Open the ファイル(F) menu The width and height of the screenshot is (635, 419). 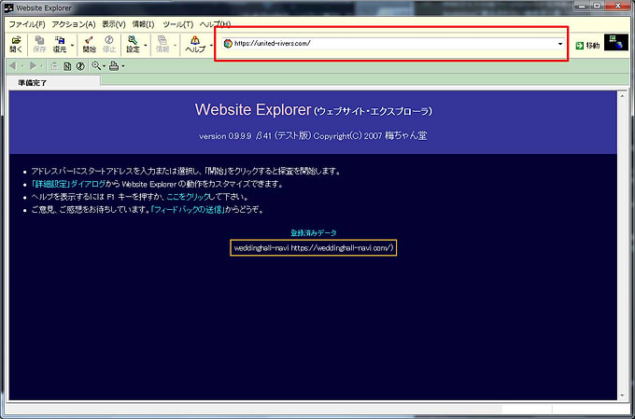tap(27, 24)
